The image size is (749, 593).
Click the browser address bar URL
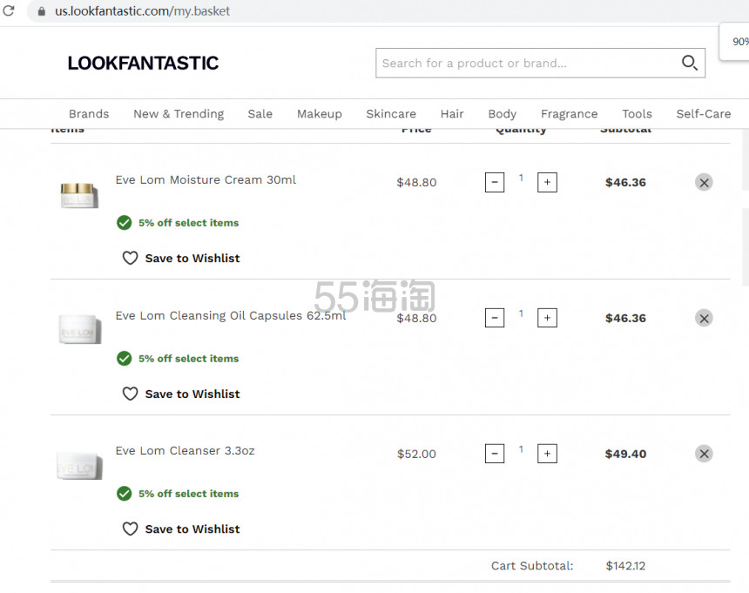tap(142, 11)
